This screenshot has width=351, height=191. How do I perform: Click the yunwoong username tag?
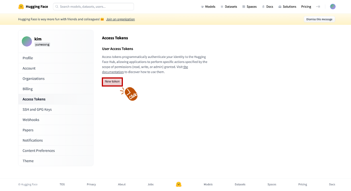pos(42,45)
